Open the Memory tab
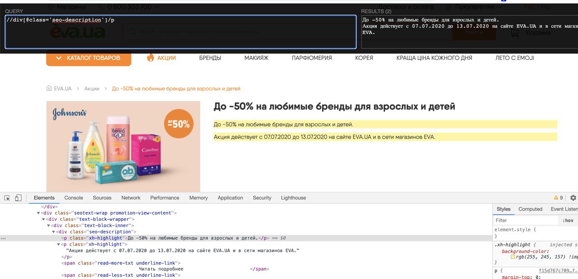The height and width of the screenshot is (279, 578). (199, 198)
